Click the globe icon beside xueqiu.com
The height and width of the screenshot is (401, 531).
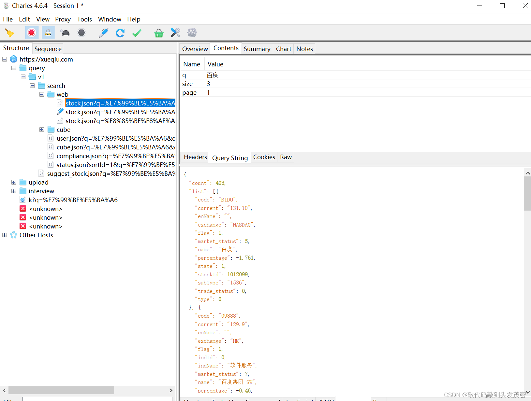pyautogui.click(x=13, y=59)
